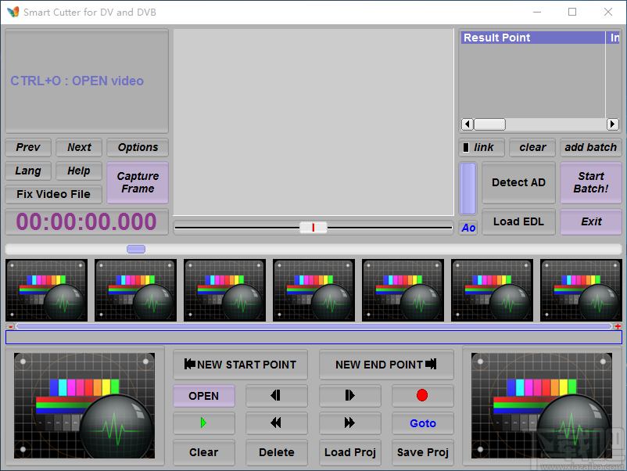Step one frame backward
This screenshot has width=627, height=471.
point(276,396)
